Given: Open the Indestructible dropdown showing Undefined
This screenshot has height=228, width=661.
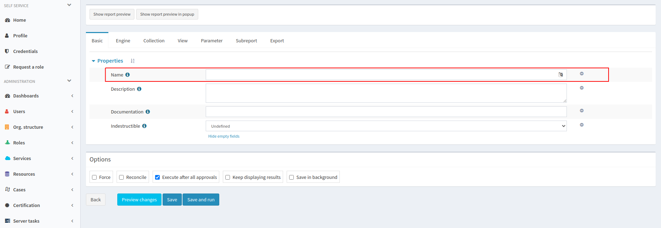Looking at the screenshot, I should (386, 126).
